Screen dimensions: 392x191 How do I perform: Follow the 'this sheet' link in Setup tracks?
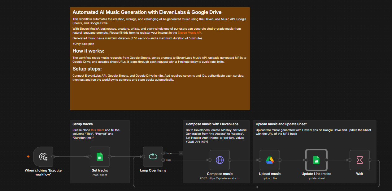98,130
